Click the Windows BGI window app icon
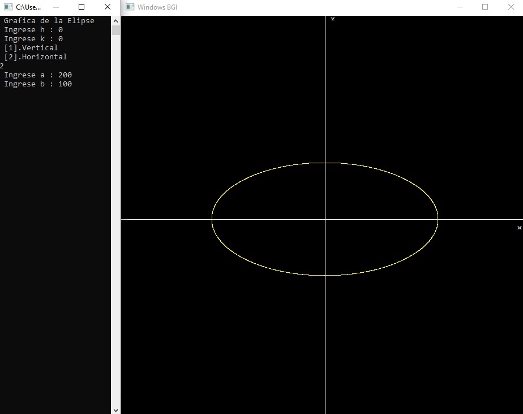Viewport: 523px width, 414px height. tap(130, 7)
